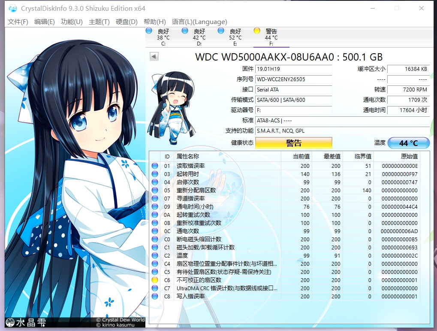The image size is (437, 331).
Task: Click the status circle for row C2 温度
Action: pos(155,255)
